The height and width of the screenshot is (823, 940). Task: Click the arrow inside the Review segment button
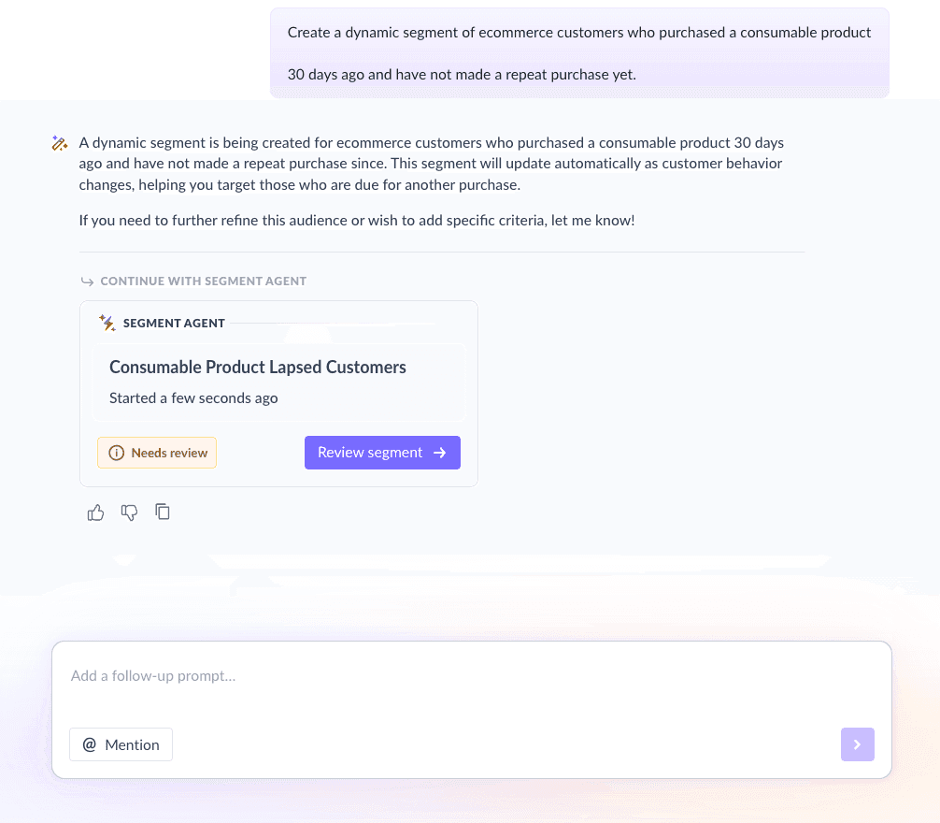(440, 453)
